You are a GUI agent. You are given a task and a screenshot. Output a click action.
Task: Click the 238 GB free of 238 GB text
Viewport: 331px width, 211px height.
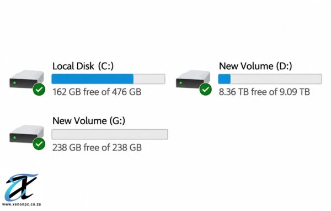pyautogui.click(x=97, y=147)
